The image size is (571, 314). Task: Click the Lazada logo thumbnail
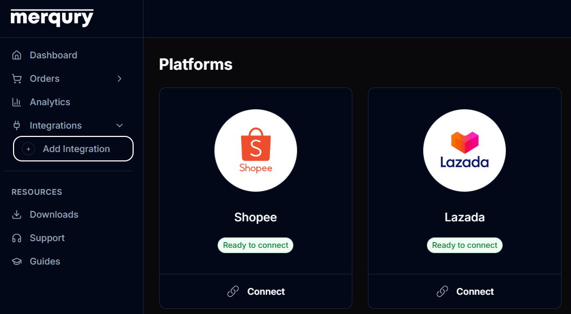465,150
